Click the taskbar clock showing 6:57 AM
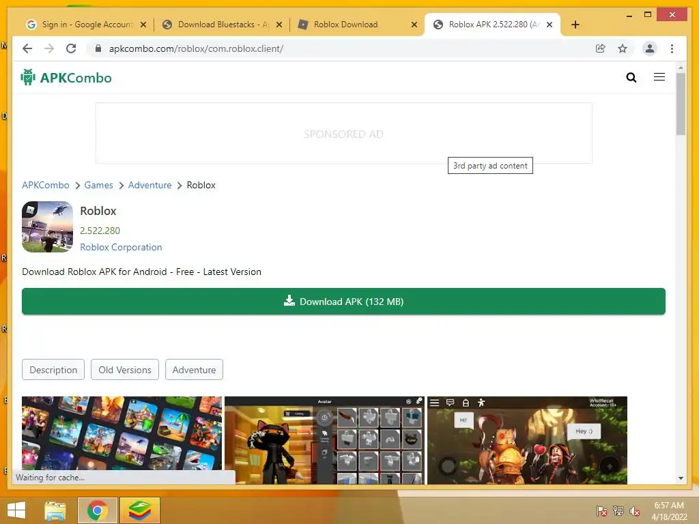Viewport: 699px width, 524px height. (x=669, y=511)
